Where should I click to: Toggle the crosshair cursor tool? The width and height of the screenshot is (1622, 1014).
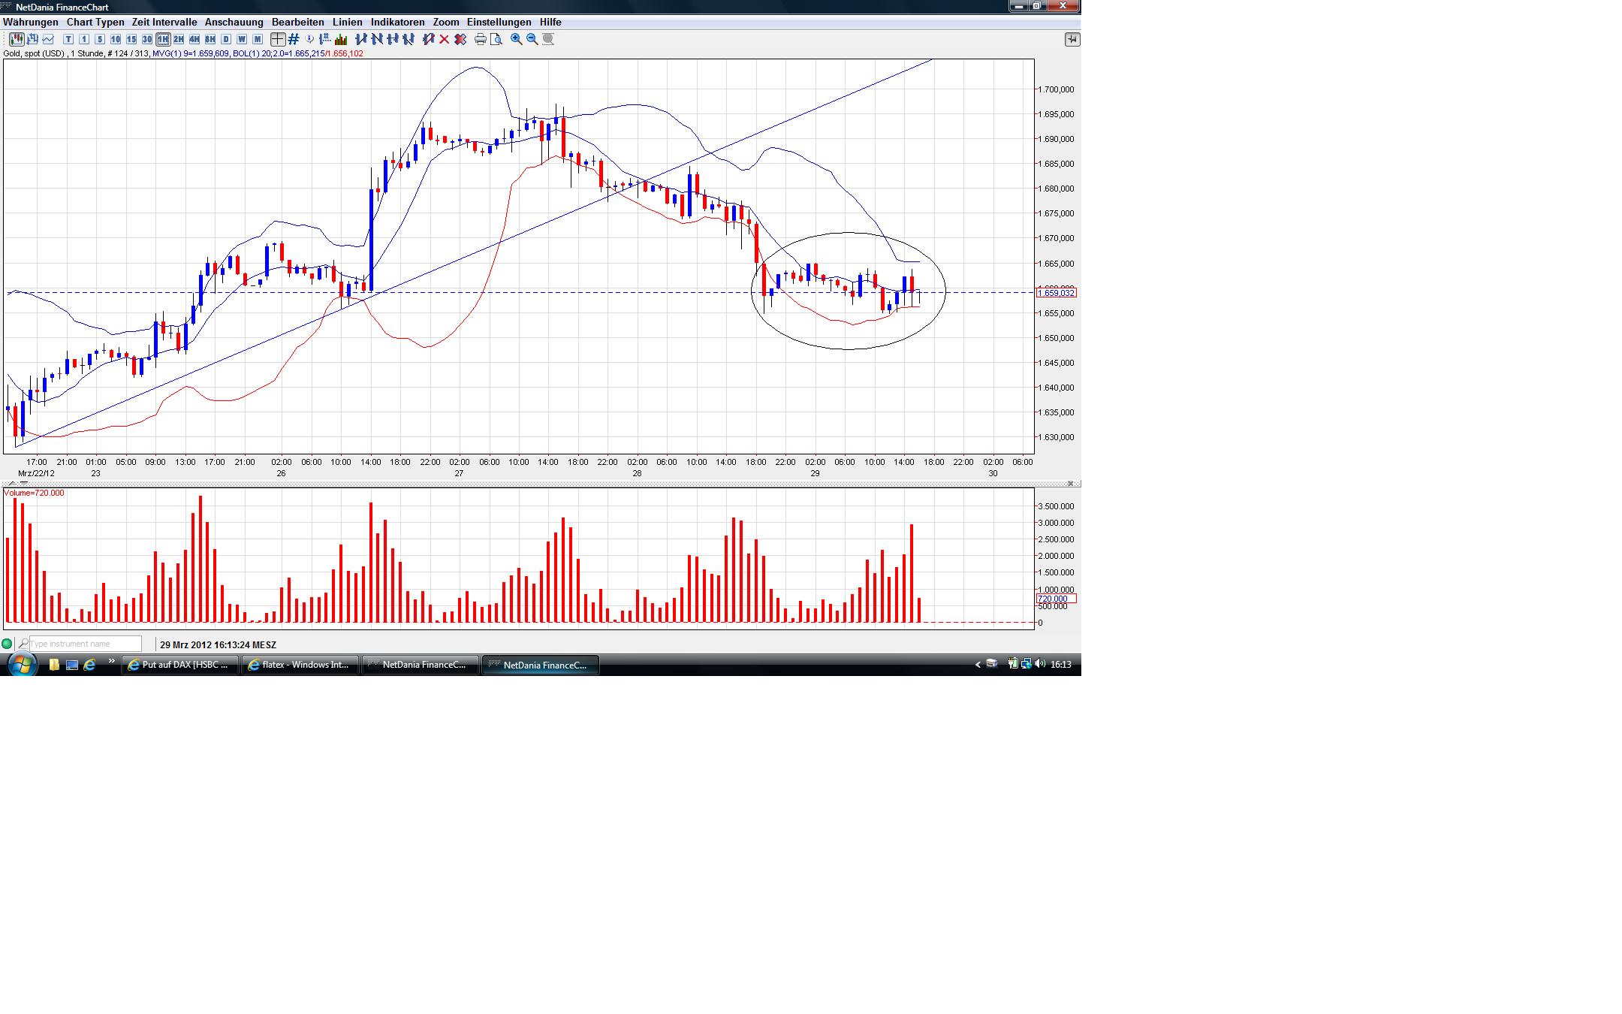click(278, 39)
